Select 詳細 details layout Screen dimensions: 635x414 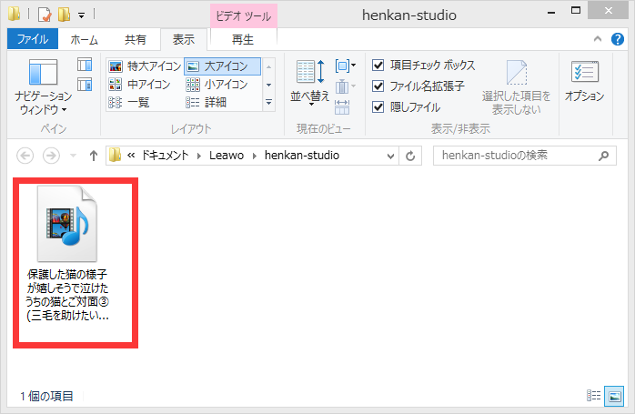pos(207,102)
